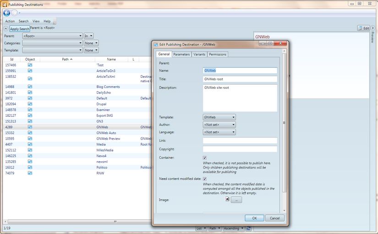Click the object icon for GN3 row

point(30,121)
